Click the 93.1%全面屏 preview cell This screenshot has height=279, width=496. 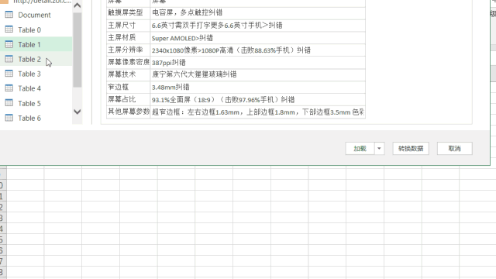(257, 100)
